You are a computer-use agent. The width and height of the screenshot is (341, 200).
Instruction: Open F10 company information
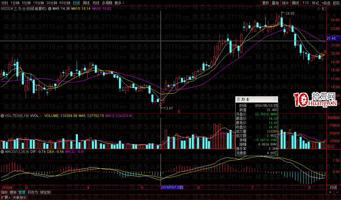(x=305, y=3)
